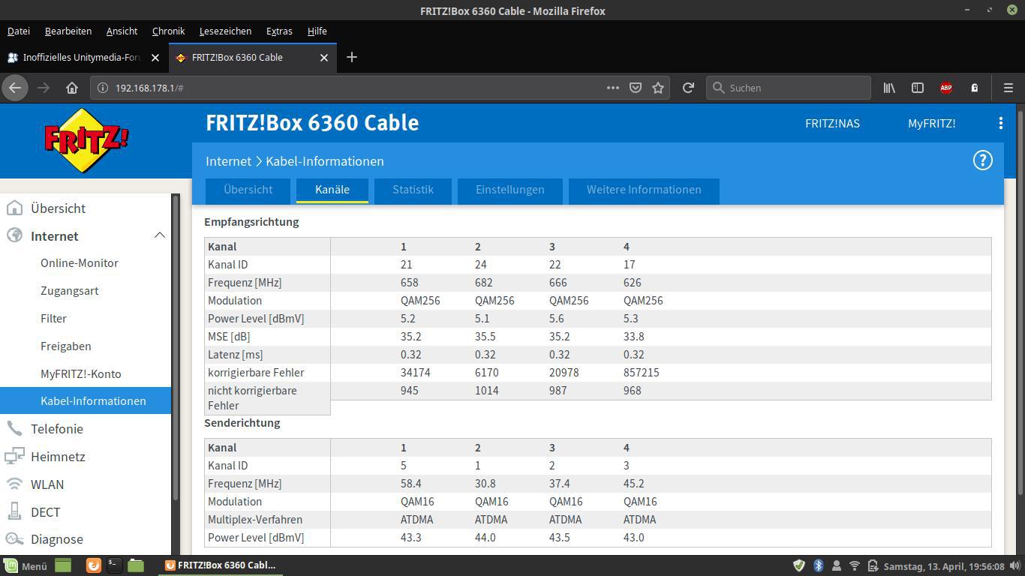
Task: Switch to the Statistik tab
Action: point(413,190)
